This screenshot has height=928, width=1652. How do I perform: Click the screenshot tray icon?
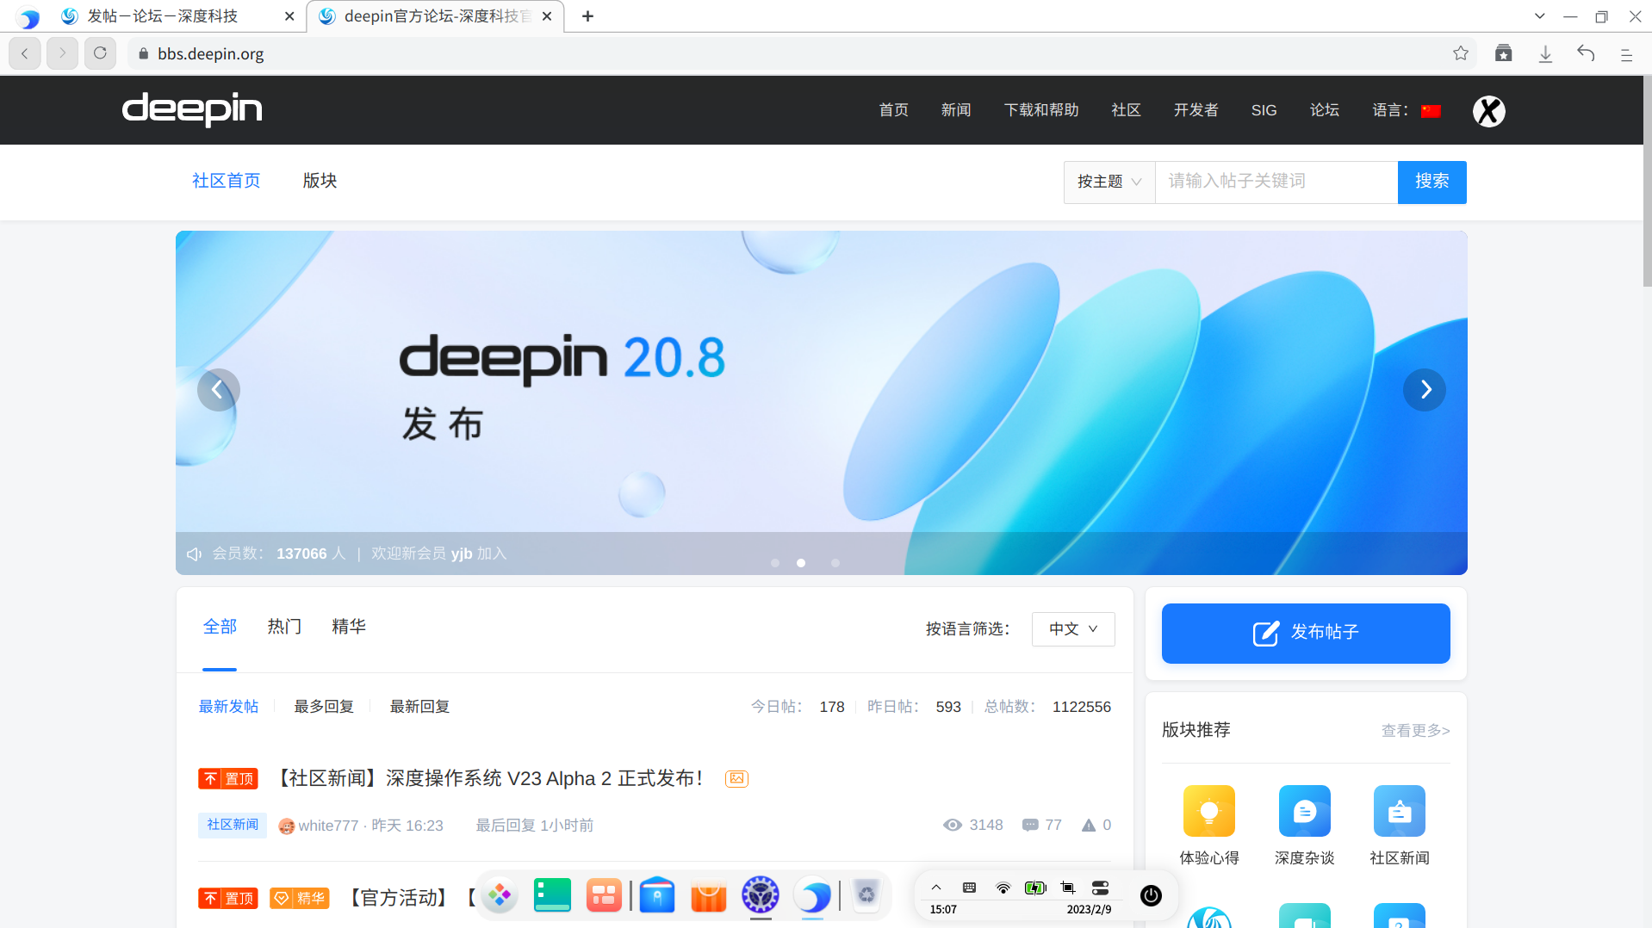1068,888
